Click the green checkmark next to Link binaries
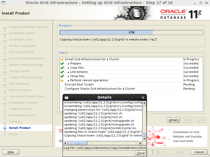Screen dimensions: 210x157 (62, 72)
